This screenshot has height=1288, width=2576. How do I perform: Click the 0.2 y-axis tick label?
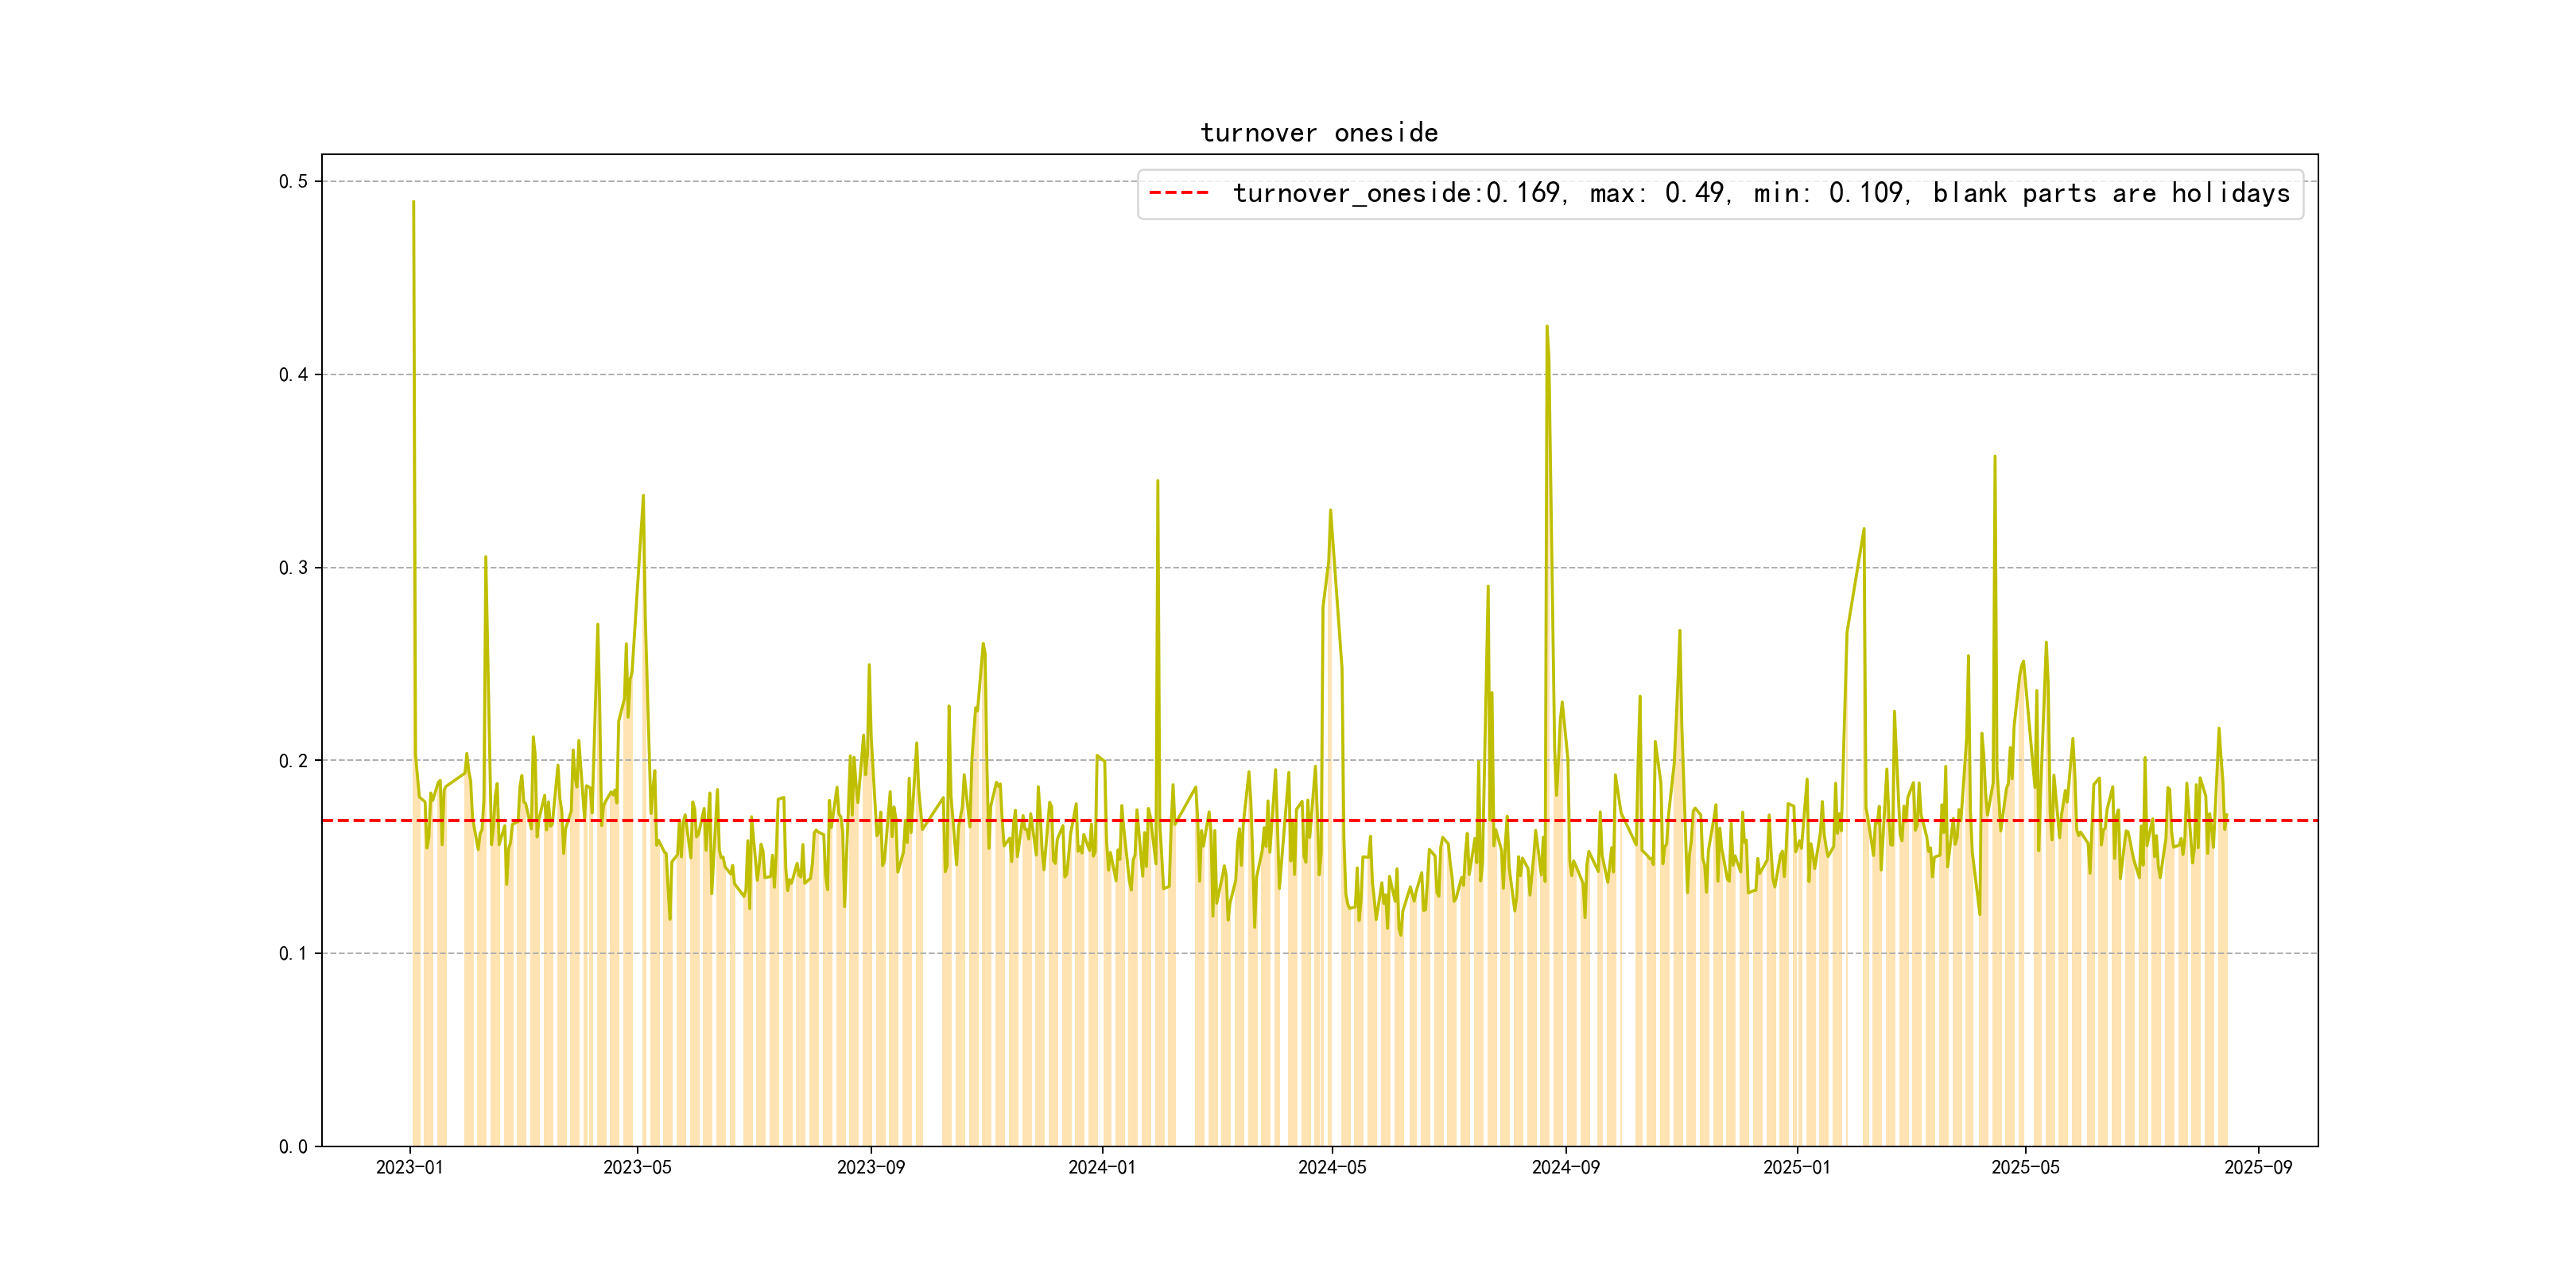tap(293, 761)
